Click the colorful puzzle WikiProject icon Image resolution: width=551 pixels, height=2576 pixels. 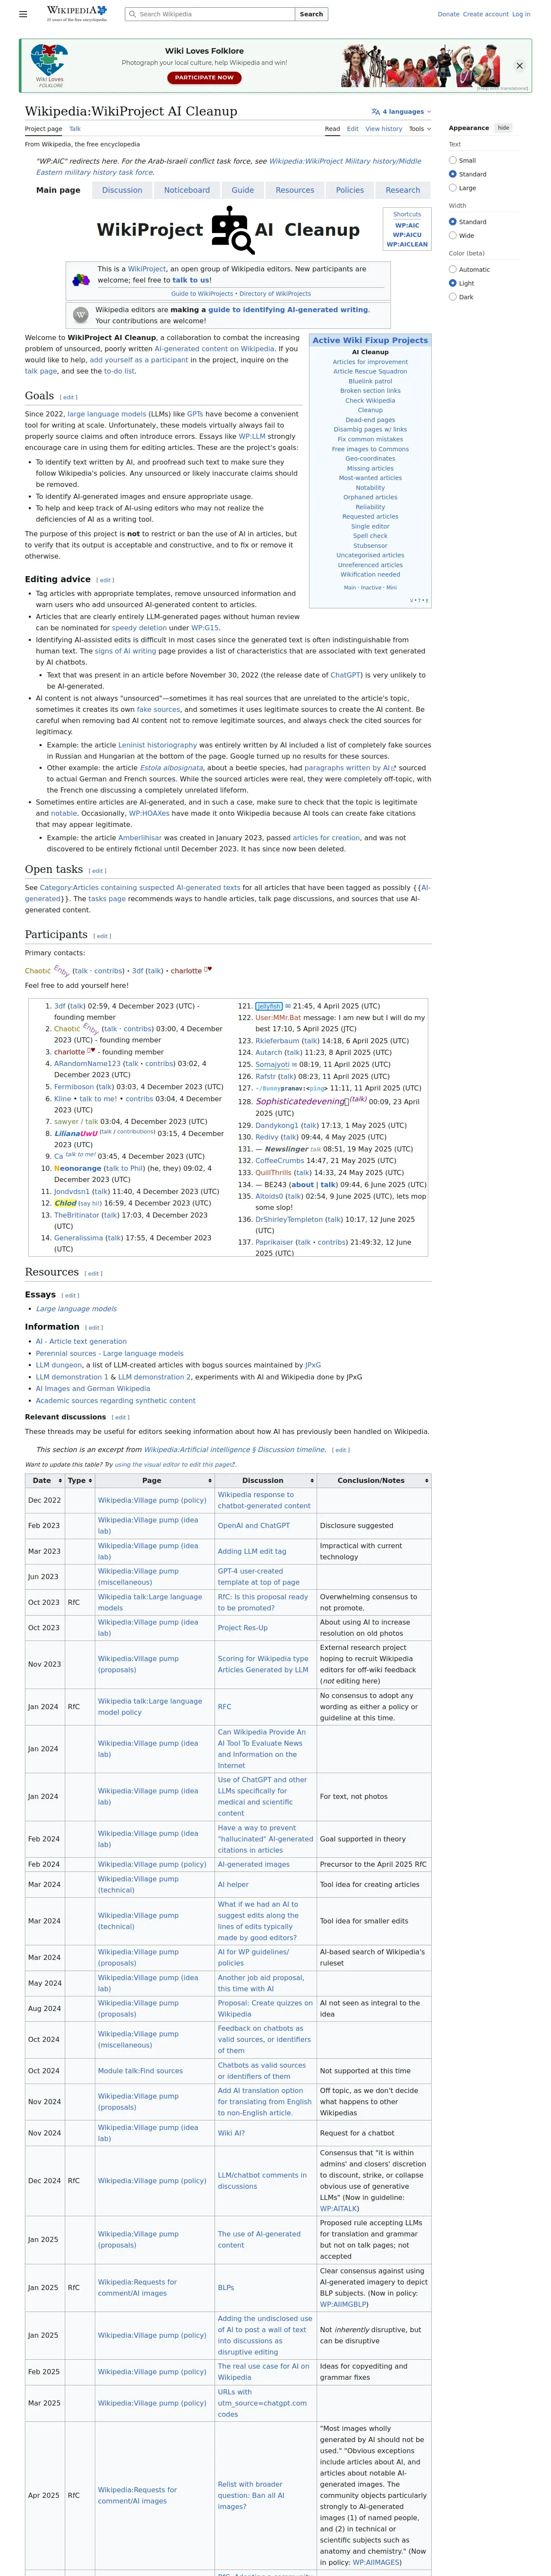pos(81,280)
